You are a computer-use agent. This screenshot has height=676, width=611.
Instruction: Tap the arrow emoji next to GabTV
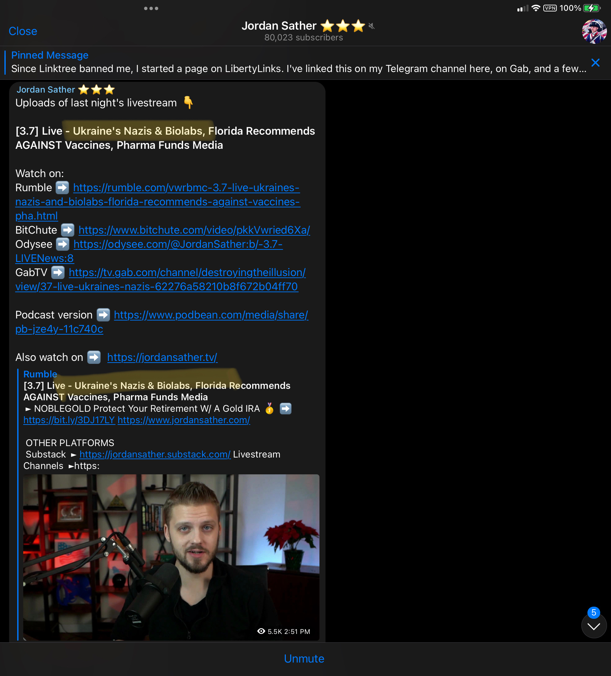click(x=58, y=272)
